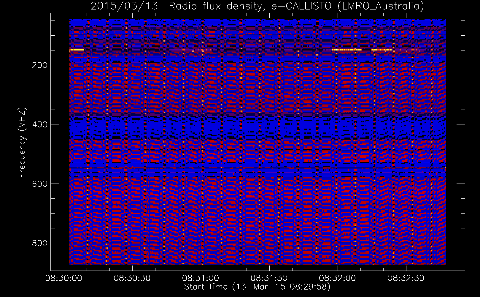Click the 600 frequency tick label

tap(39, 184)
